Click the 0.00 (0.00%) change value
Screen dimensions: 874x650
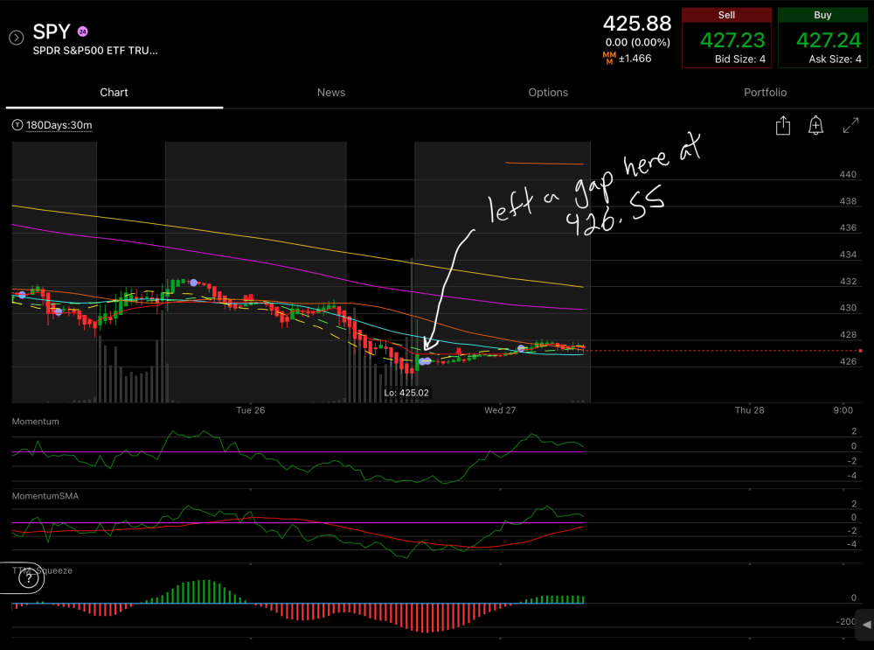click(638, 42)
